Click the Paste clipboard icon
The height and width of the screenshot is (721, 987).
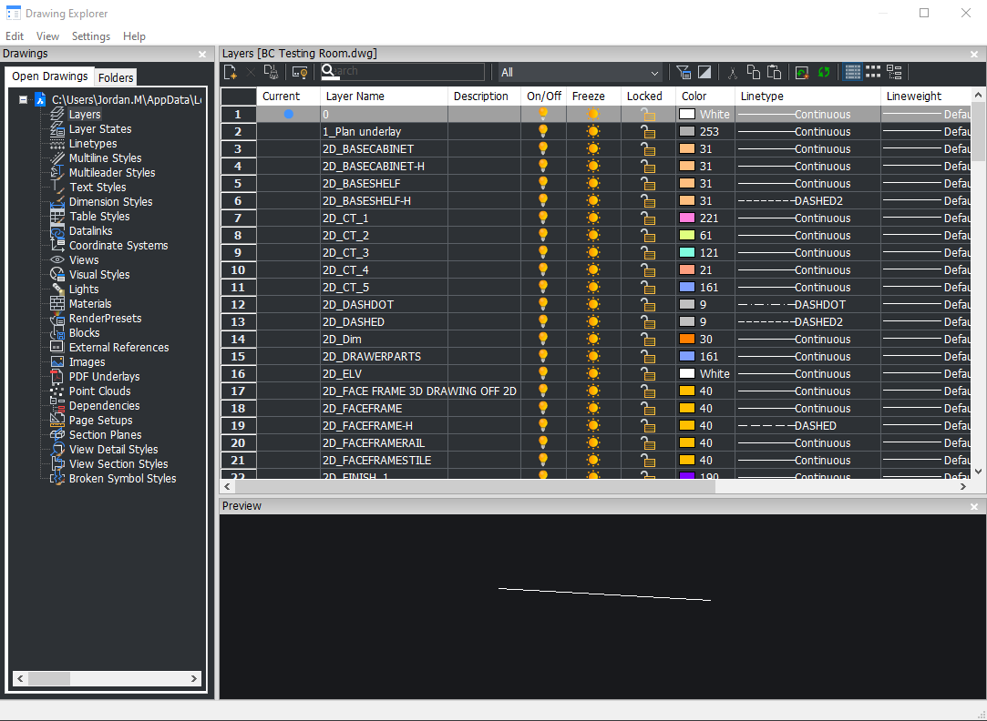(x=774, y=72)
